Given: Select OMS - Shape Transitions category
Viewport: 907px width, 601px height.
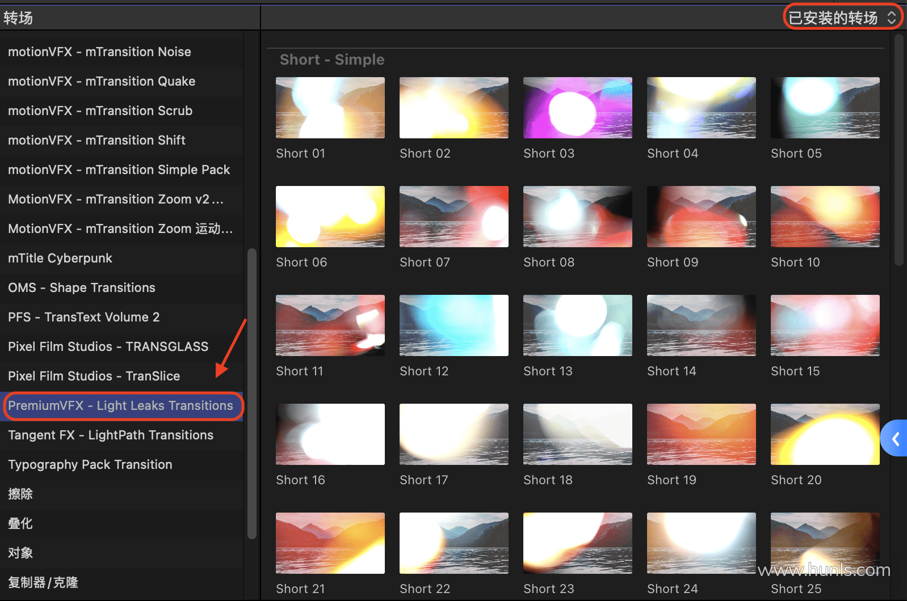Looking at the screenshot, I should 121,287.
